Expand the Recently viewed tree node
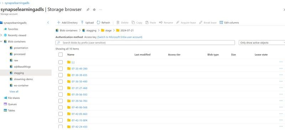This screenshot has height=130, width=285. [1, 35]
